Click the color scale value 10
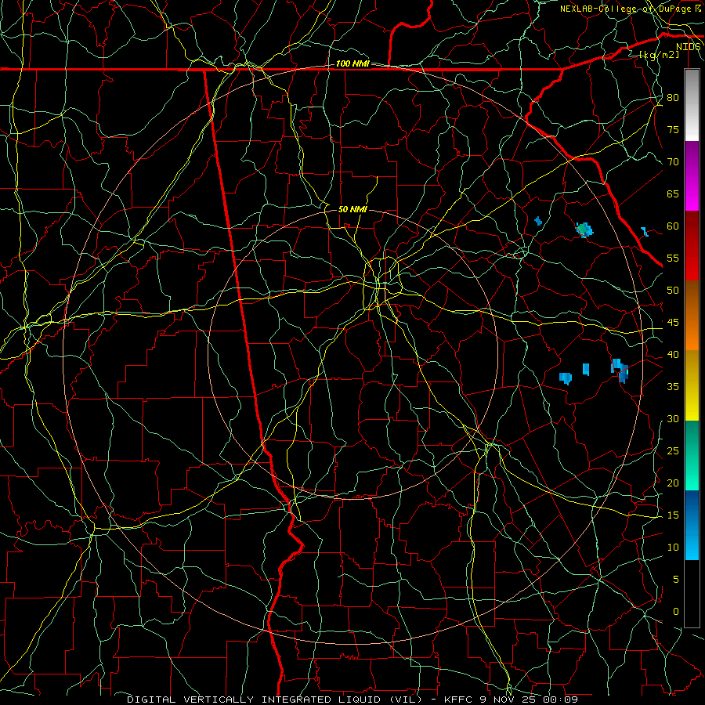Image resolution: width=705 pixels, height=705 pixels. (673, 548)
